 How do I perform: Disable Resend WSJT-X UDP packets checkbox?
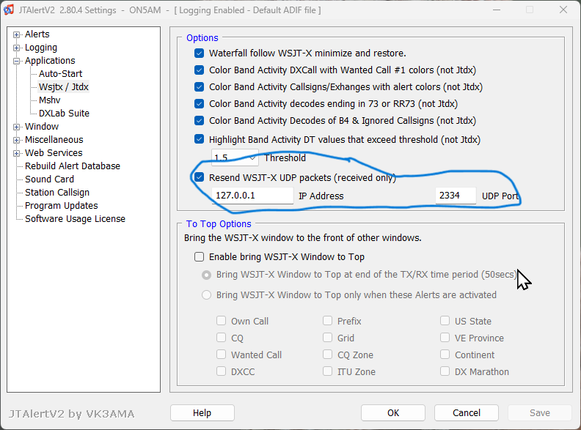point(199,177)
